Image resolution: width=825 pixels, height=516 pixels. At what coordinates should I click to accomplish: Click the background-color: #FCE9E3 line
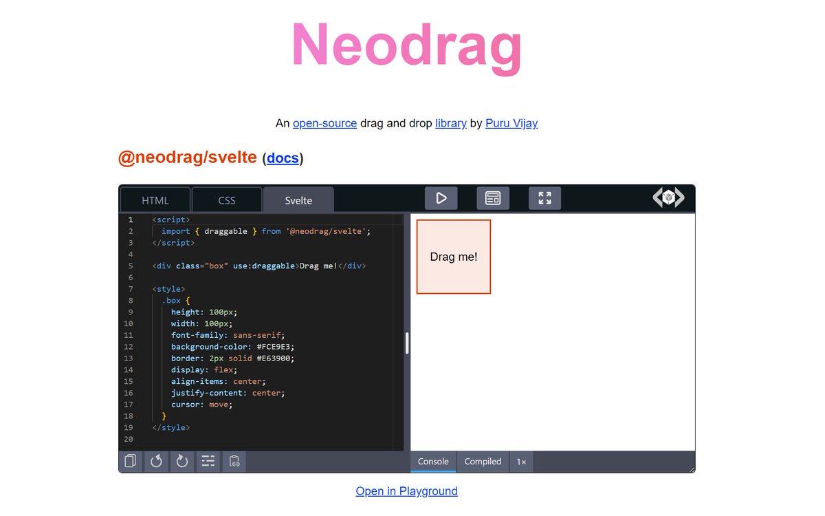(232, 347)
